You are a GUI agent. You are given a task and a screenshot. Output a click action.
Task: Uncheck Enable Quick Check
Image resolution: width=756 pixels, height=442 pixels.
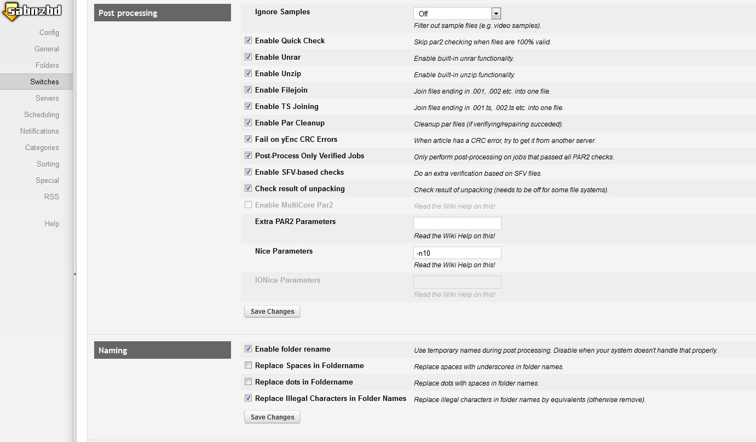248,41
